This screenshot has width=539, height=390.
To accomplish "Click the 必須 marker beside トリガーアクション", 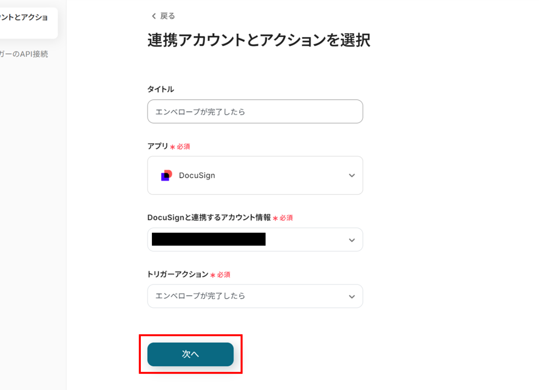I will coord(223,275).
